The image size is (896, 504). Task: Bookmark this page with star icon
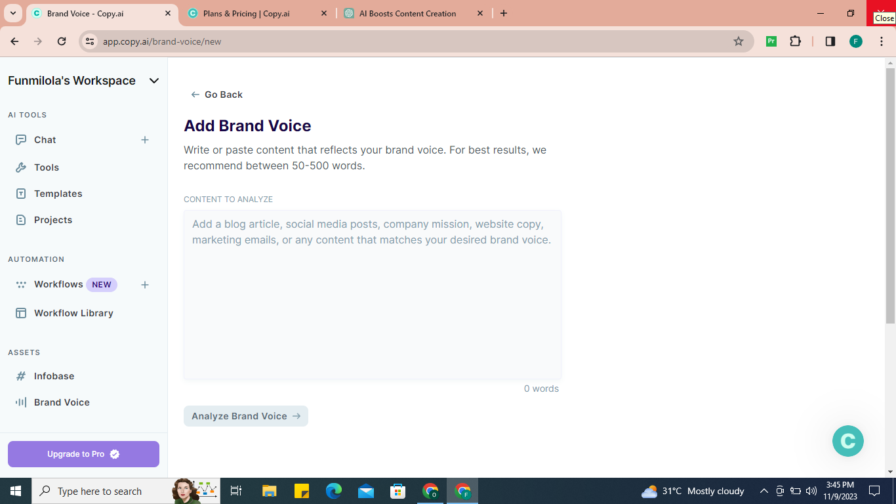click(x=739, y=41)
